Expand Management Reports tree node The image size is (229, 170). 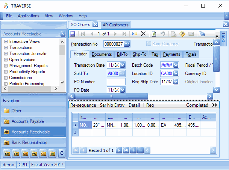point(6,66)
